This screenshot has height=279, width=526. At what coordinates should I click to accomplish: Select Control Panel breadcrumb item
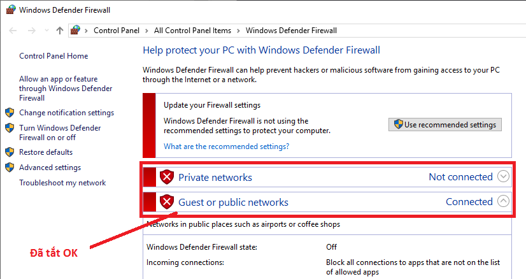[117, 31]
